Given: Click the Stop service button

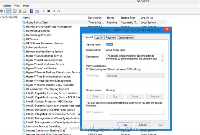Looking at the screenshot, I should click(x=115, y=96).
